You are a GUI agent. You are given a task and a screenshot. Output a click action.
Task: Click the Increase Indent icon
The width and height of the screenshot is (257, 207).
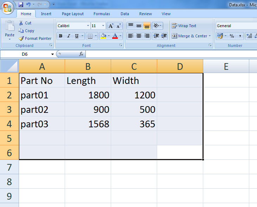164,36
